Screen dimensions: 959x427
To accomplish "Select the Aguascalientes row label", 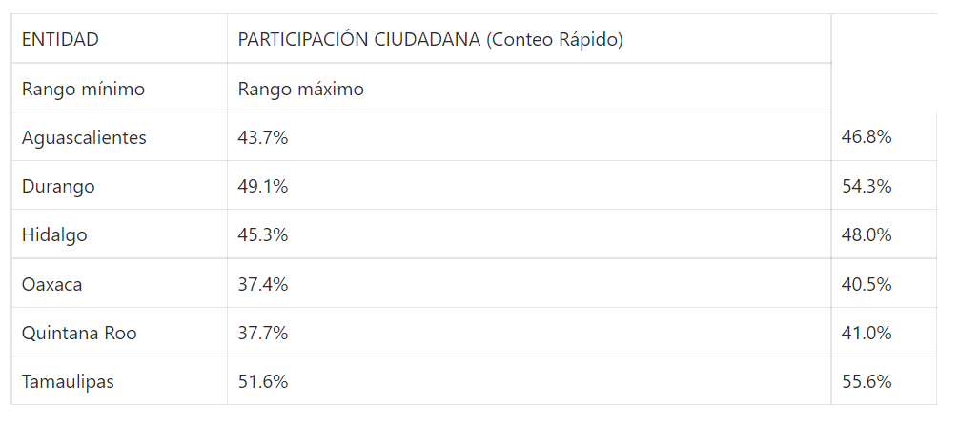I will (84, 137).
